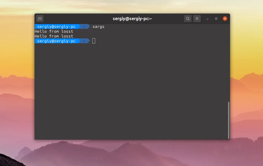Click the second Hello from losst line
This screenshot has width=263, height=166.
pos(54,36)
